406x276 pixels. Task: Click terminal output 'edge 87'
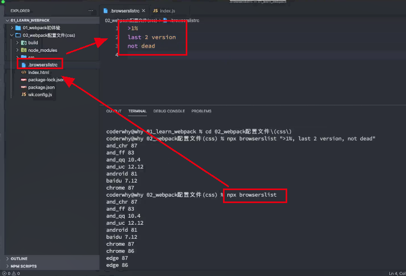[x=117, y=258]
